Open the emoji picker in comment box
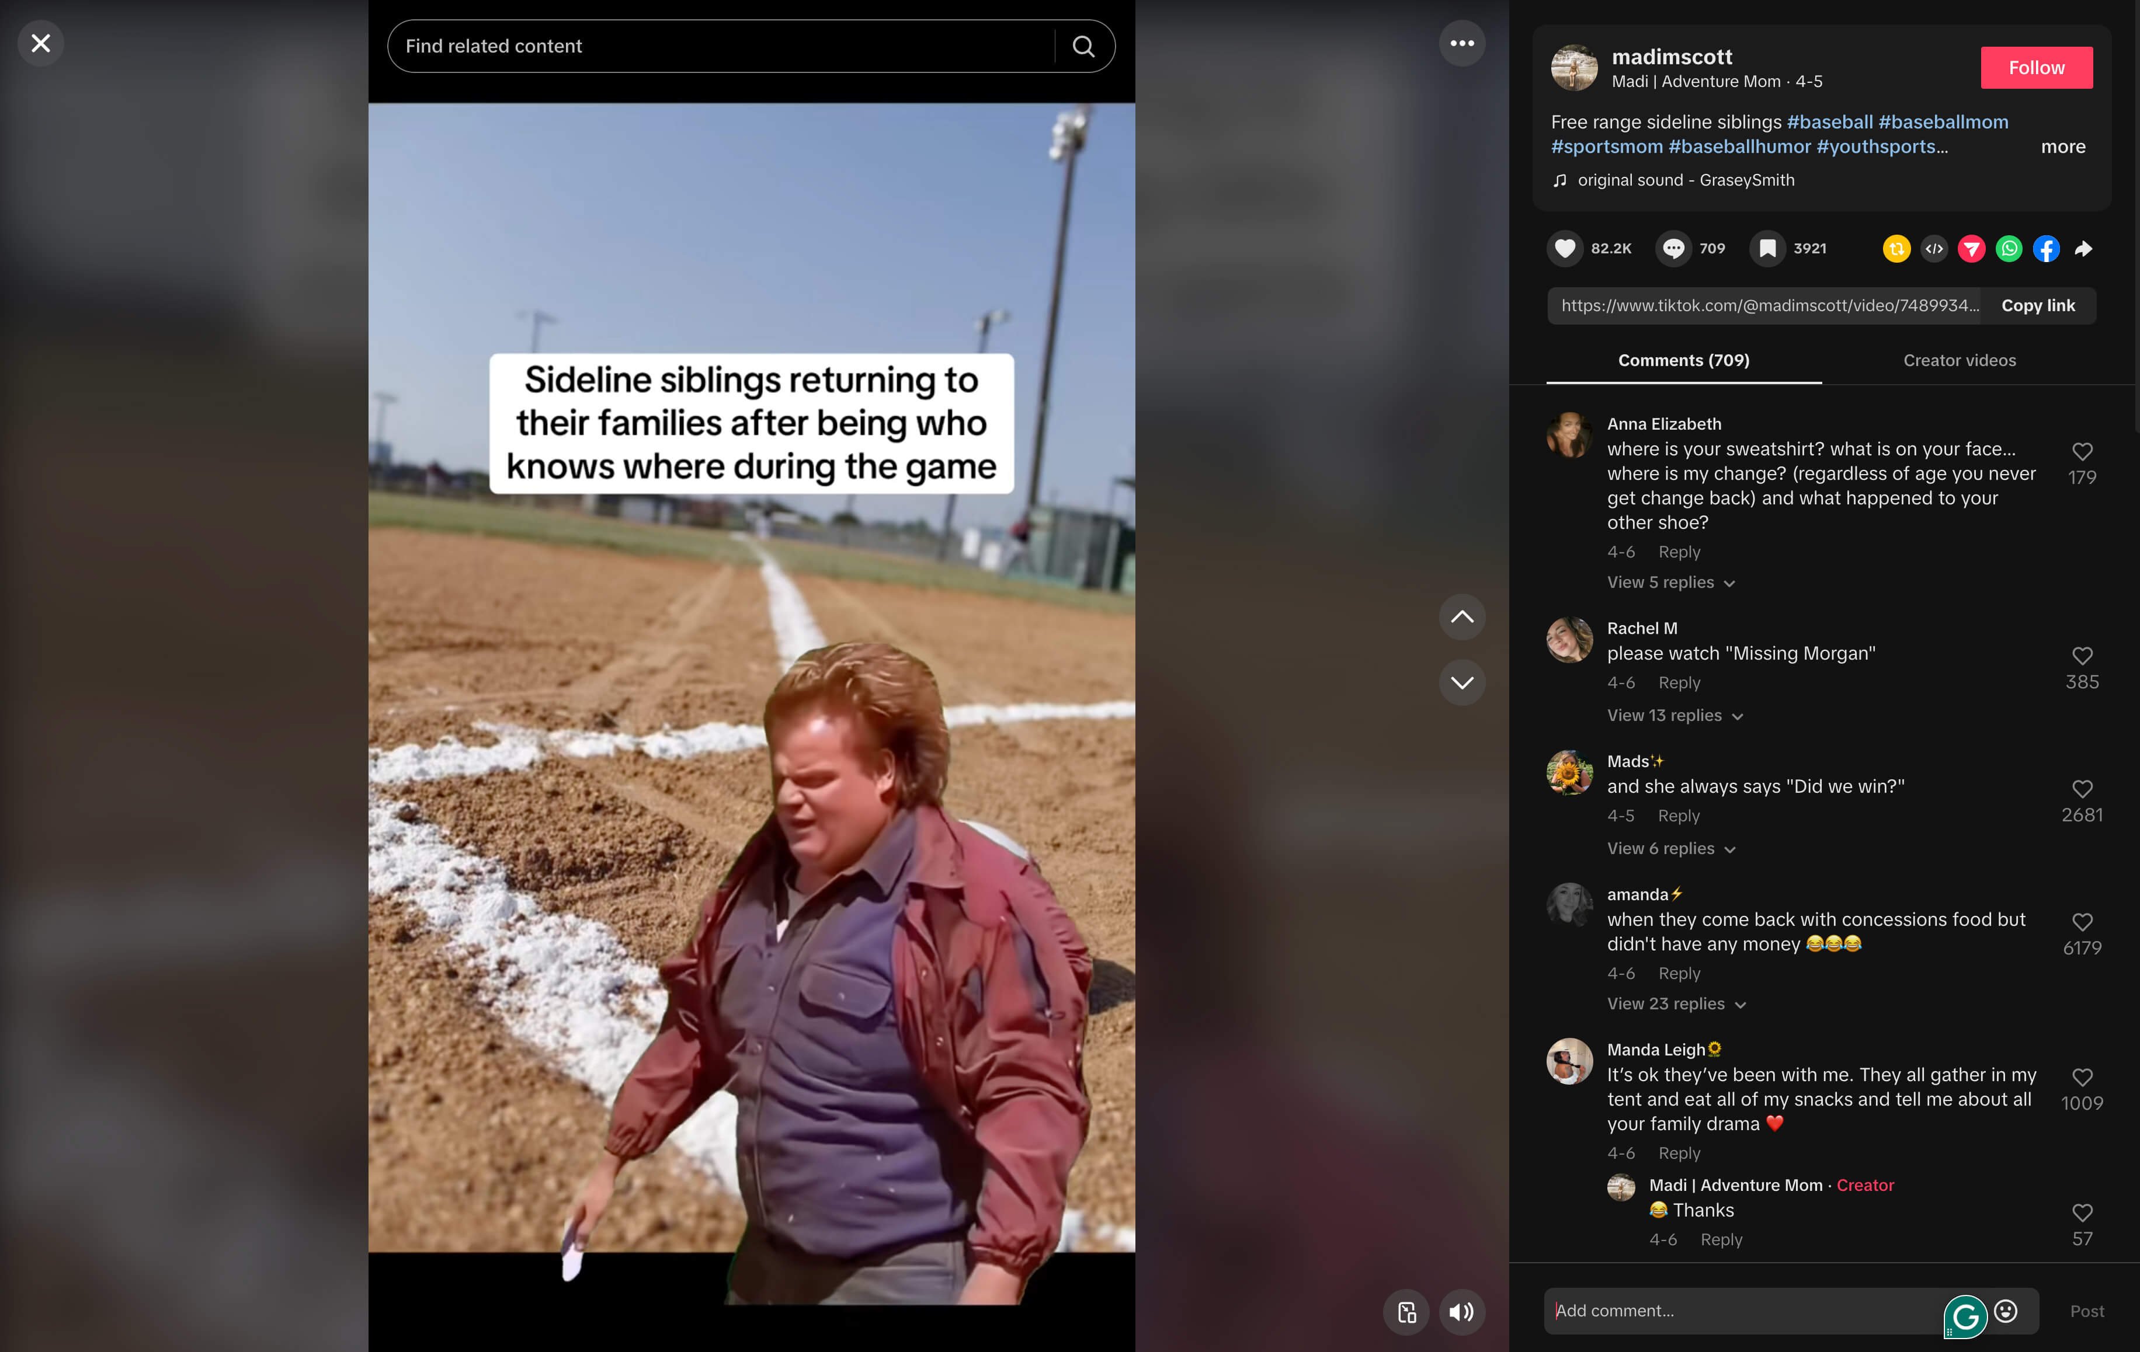 (x=2006, y=1310)
